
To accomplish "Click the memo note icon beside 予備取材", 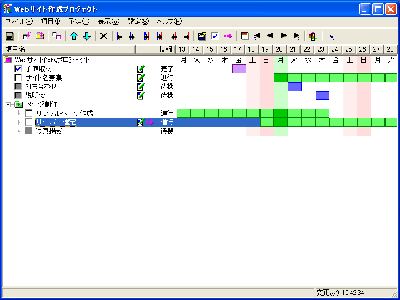I will [x=141, y=69].
